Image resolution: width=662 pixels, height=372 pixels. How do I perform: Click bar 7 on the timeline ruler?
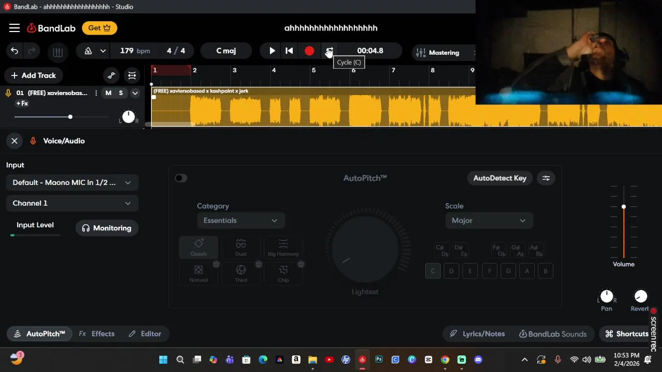[393, 70]
